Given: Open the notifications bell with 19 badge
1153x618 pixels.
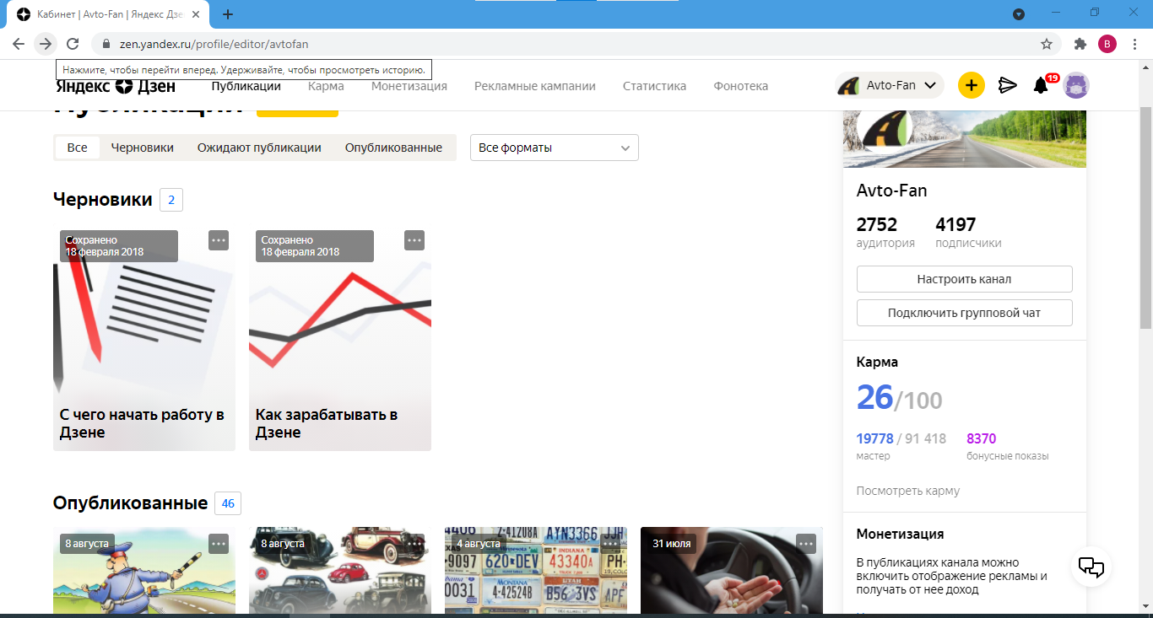Looking at the screenshot, I should [x=1042, y=85].
